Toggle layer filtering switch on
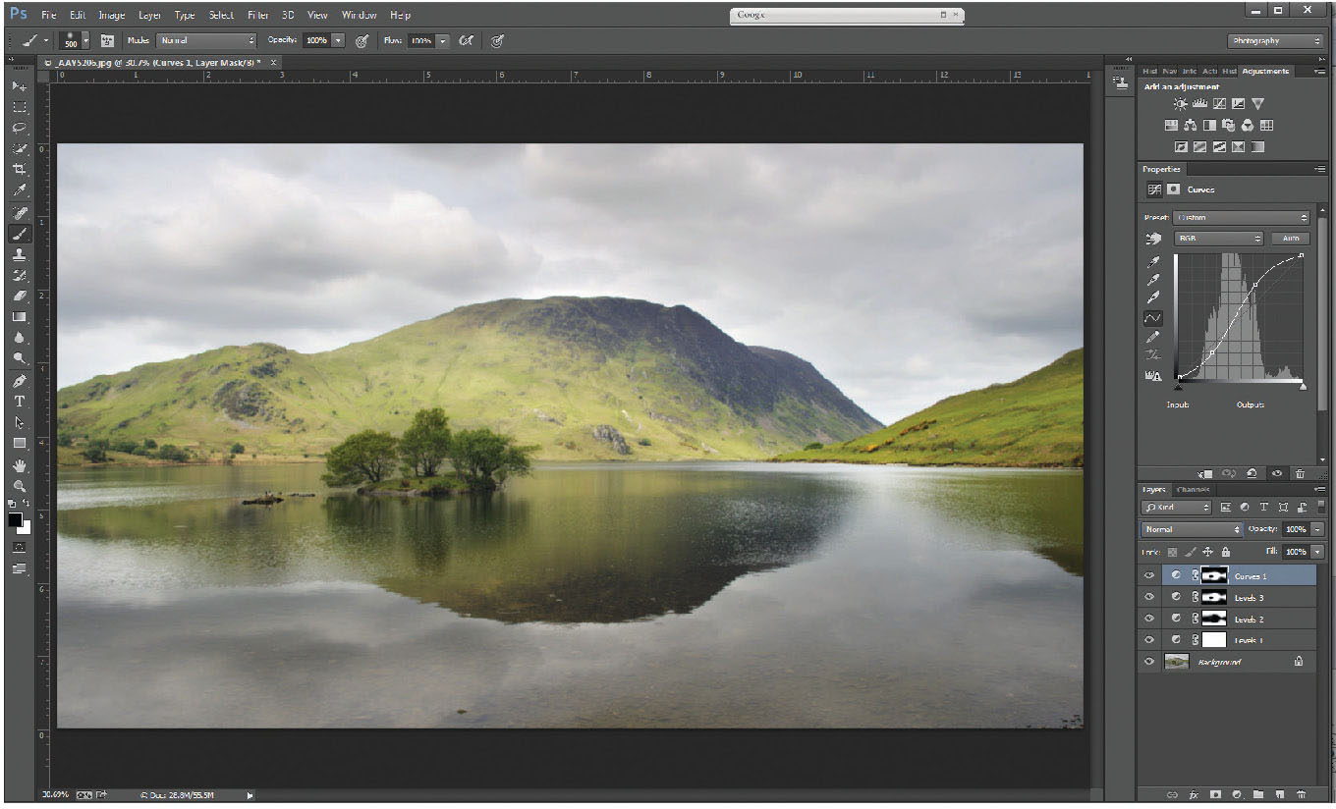1336x809 pixels. click(1320, 507)
